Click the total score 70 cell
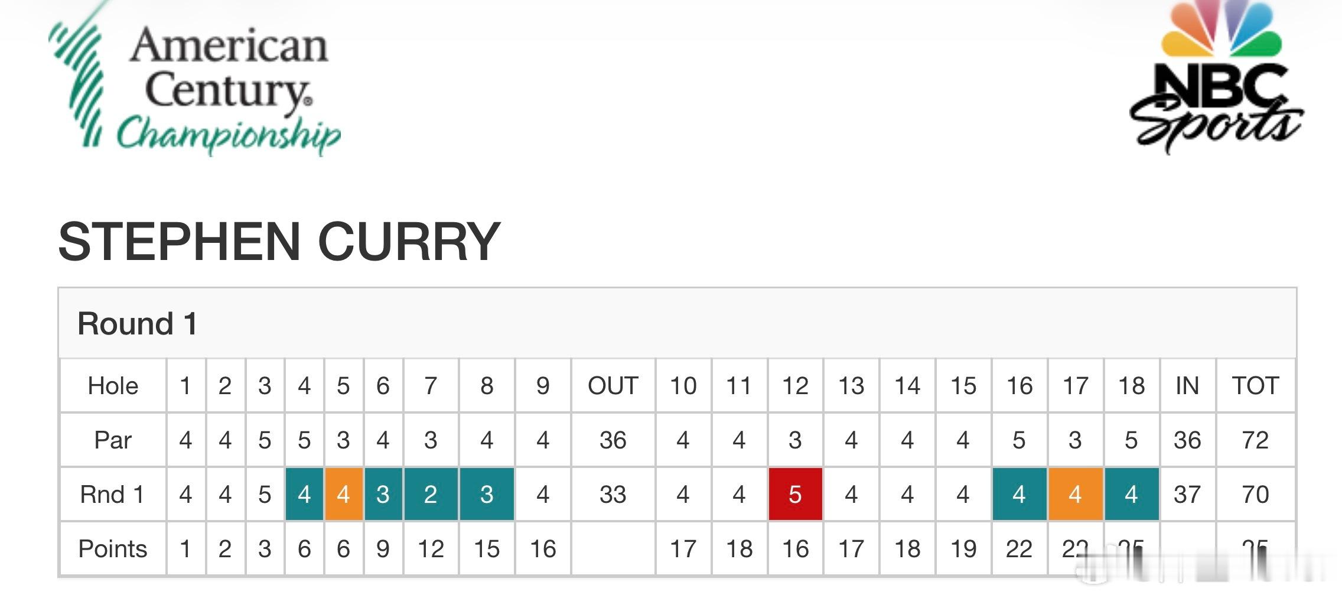This screenshot has height=598, width=1342. (x=1255, y=494)
